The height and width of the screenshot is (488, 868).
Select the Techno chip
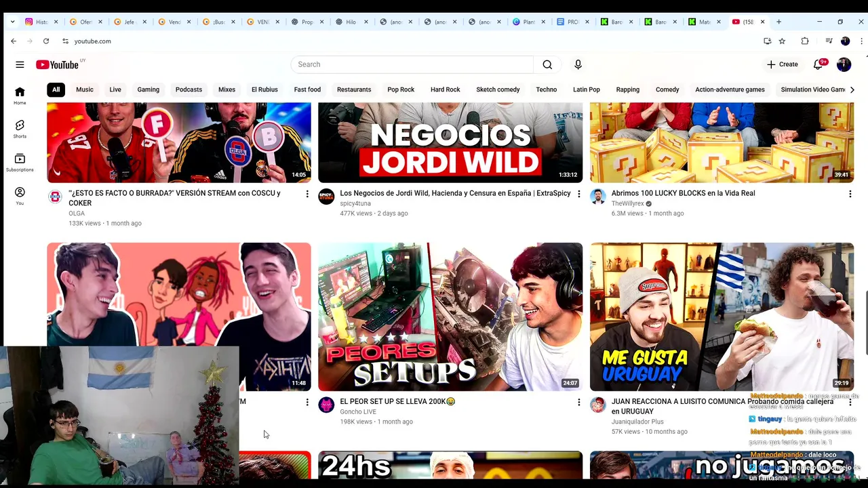[546, 89]
